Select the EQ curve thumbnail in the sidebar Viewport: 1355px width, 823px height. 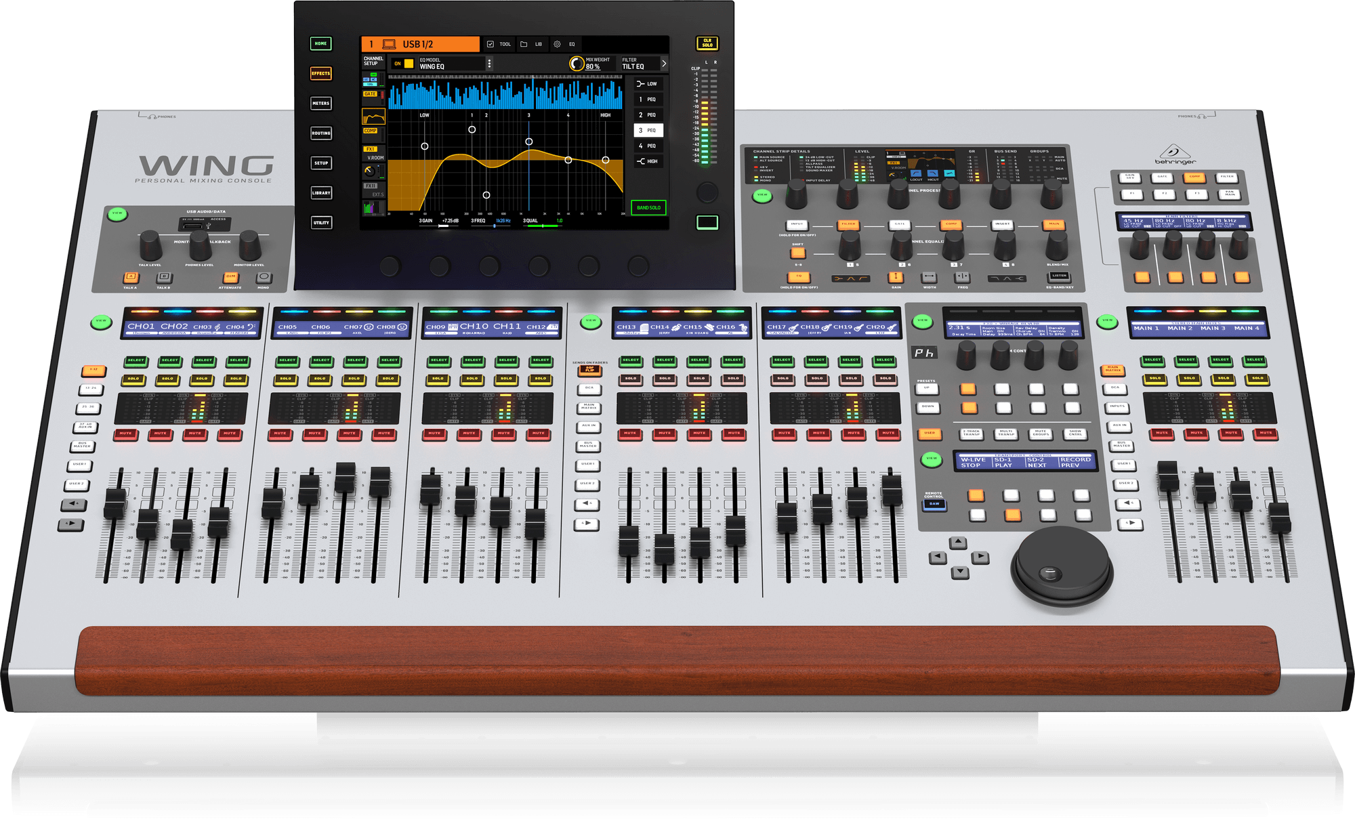click(x=373, y=117)
